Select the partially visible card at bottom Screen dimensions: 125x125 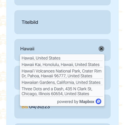click(62, 124)
